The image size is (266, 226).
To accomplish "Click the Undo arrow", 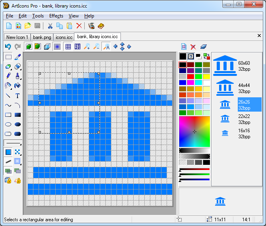I will [x=8, y=46].
